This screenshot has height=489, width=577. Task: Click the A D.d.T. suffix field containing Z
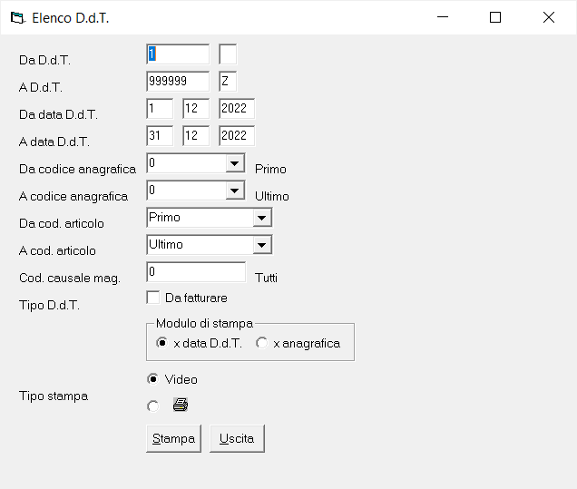coord(228,82)
